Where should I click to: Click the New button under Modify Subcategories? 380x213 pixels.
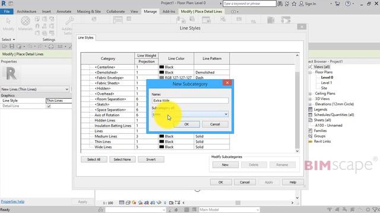coord(225,164)
